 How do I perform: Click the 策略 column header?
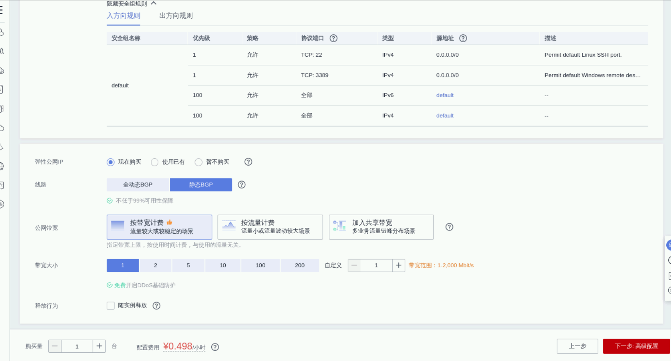[252, 38]
